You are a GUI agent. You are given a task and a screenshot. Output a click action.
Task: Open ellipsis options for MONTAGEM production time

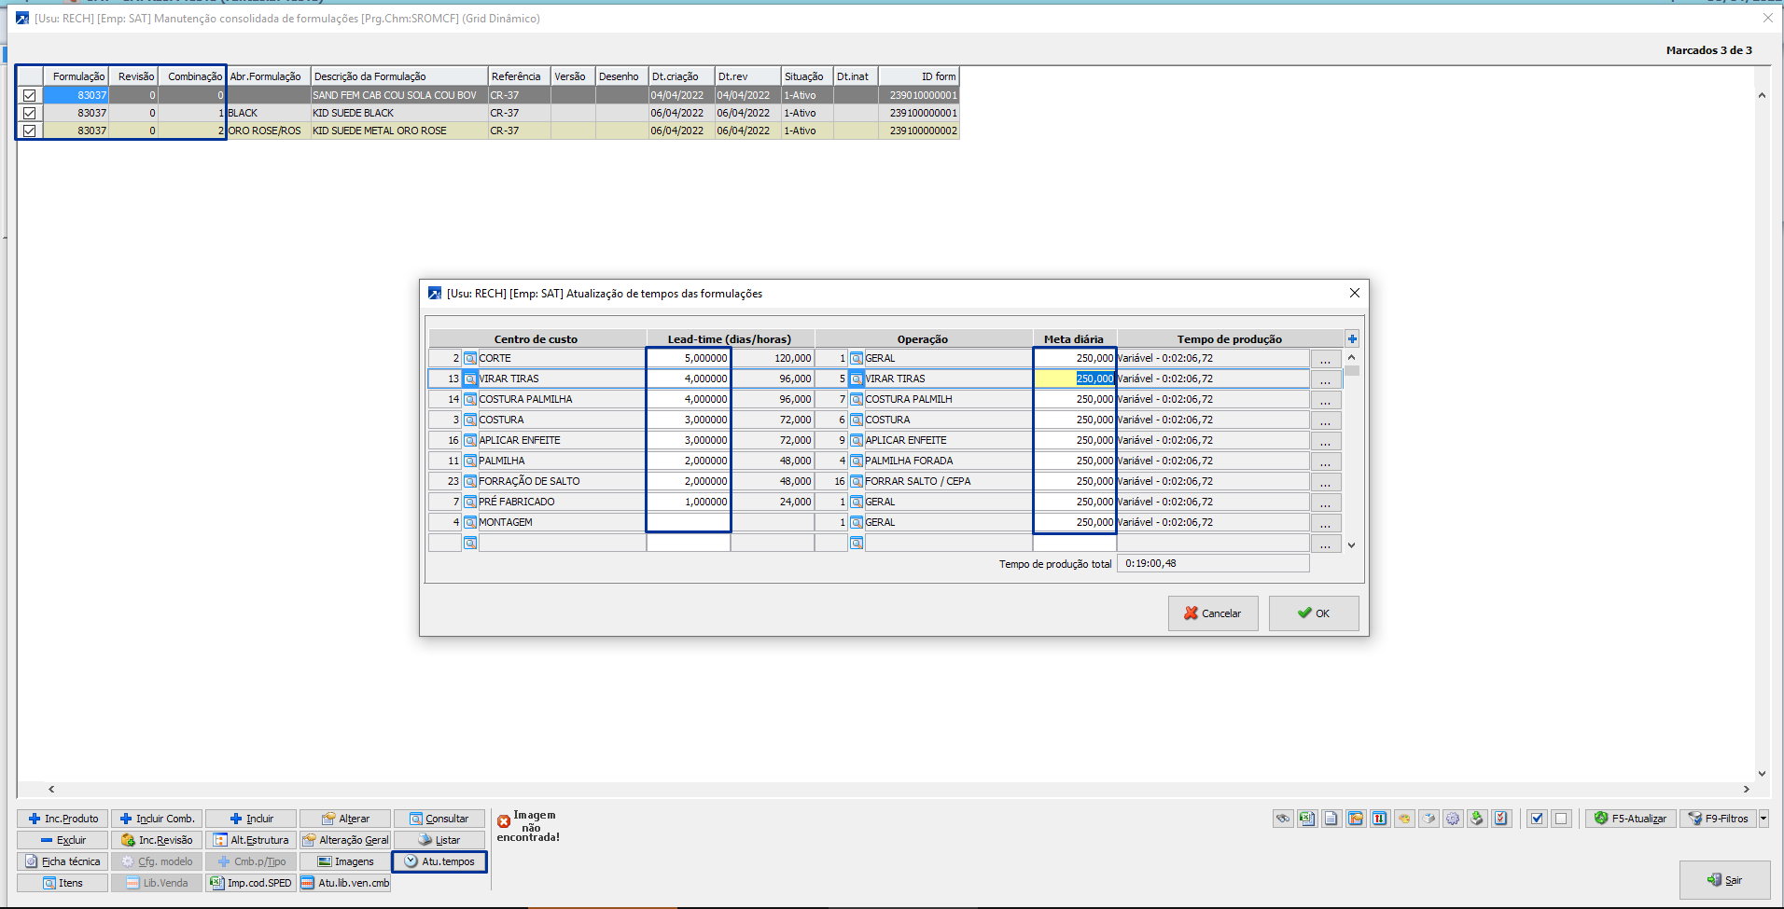tap(1325, 523)
